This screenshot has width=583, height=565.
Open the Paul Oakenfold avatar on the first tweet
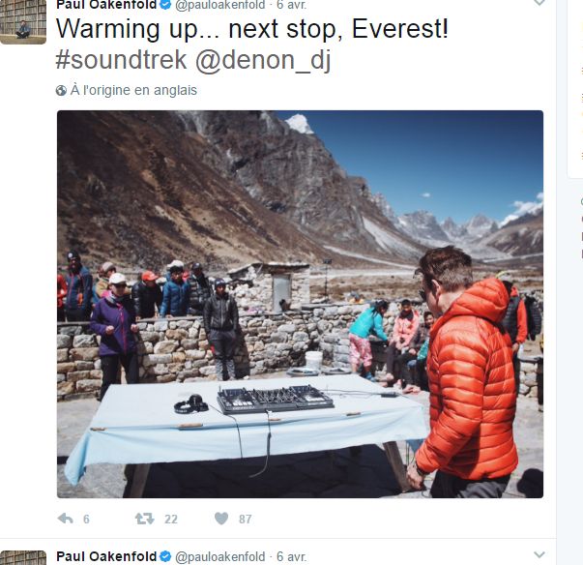tap(23, 22)
